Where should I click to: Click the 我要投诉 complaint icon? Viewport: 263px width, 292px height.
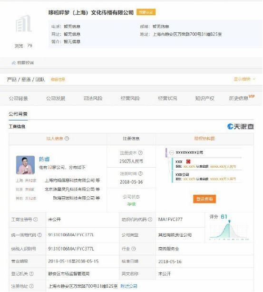[x=14, y=63]
